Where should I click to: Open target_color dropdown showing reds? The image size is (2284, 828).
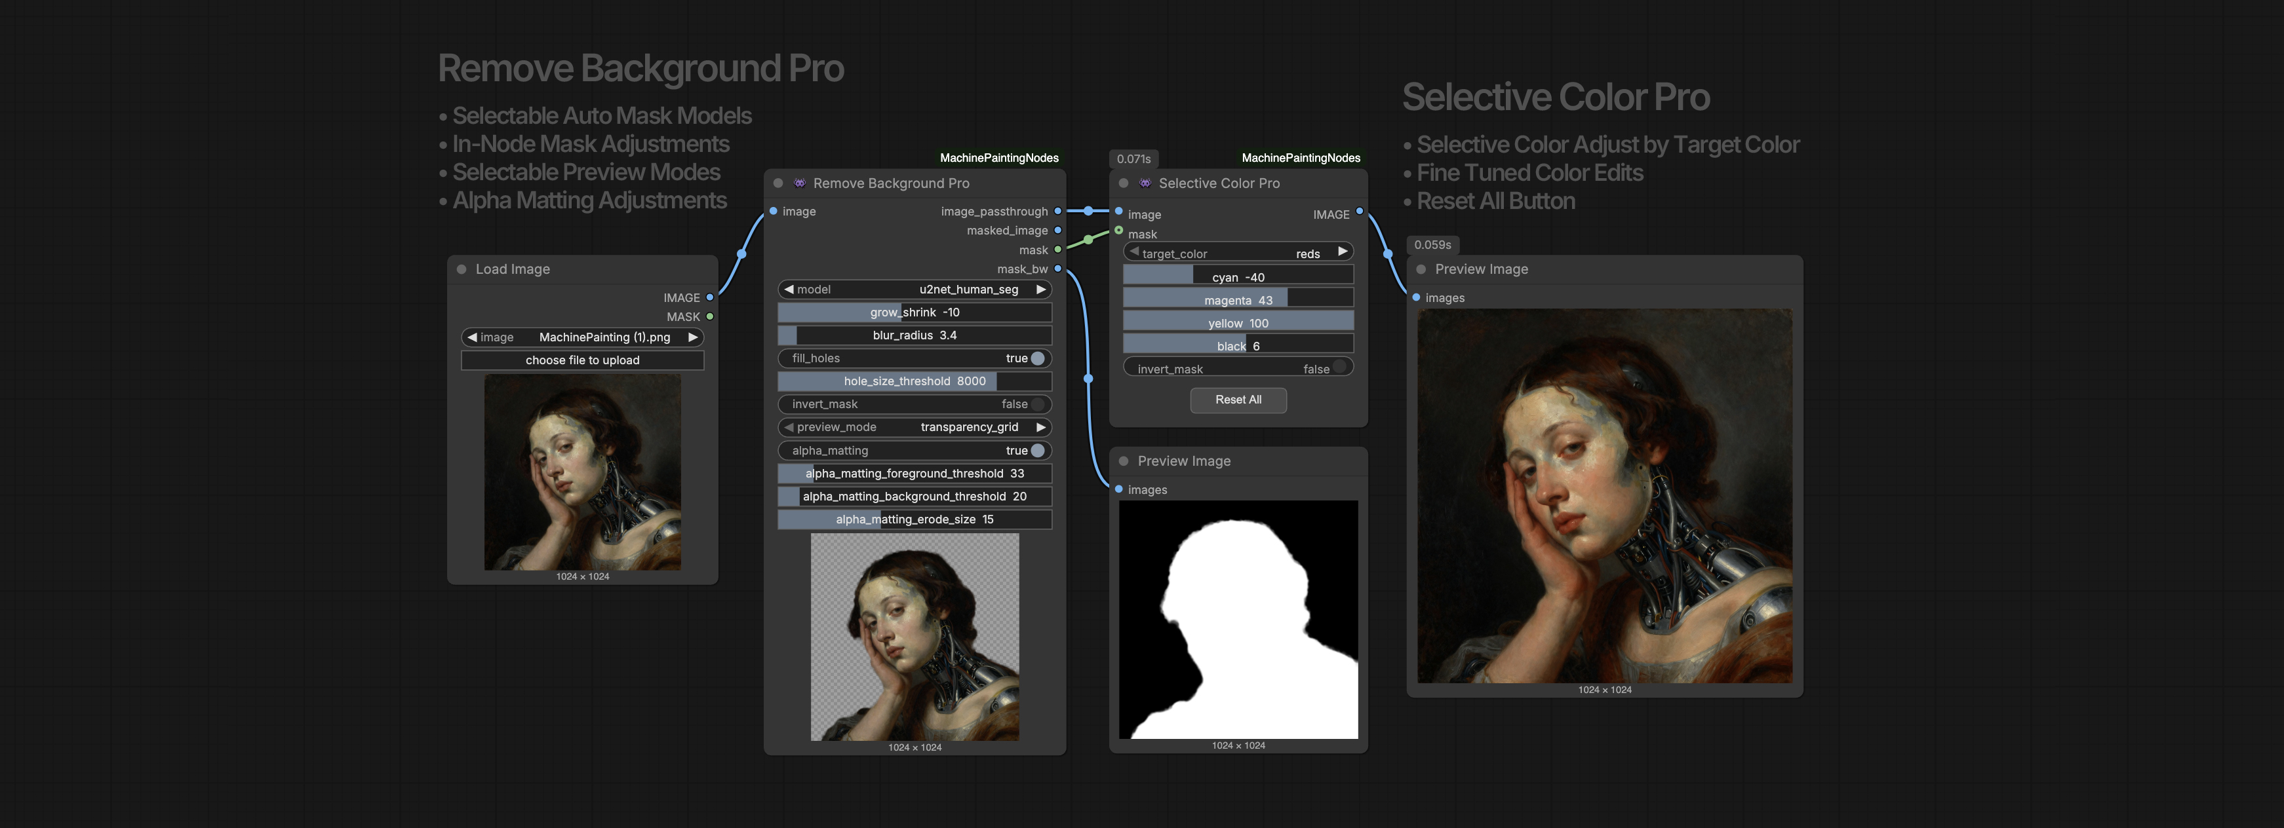point(1238,252)
